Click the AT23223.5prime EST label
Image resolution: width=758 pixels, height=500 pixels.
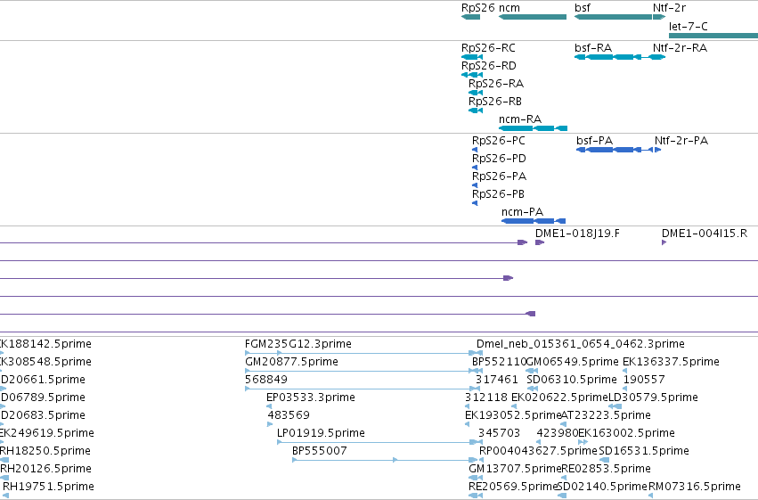click(606, 415)
